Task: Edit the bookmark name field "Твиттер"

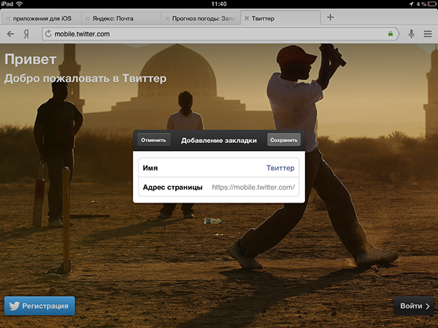Action: pos(219,168)
